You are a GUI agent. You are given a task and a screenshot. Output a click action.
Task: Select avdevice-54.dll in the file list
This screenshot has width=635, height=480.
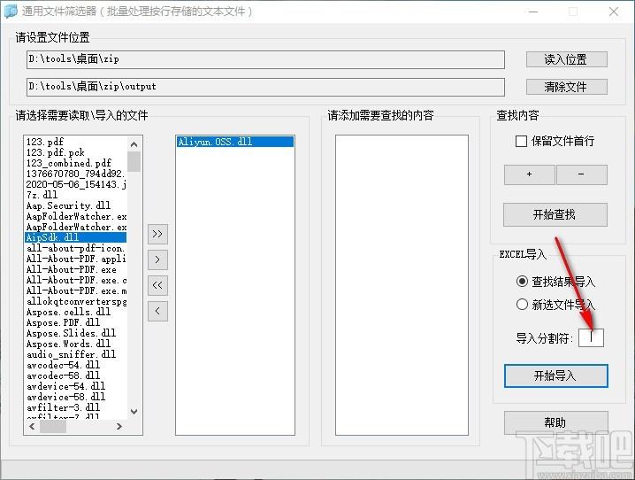[76, 386]
